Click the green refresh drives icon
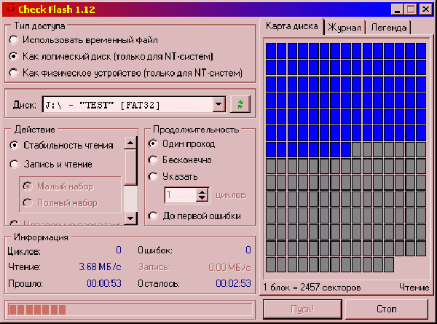437x324 pixels. click(240, 104)
